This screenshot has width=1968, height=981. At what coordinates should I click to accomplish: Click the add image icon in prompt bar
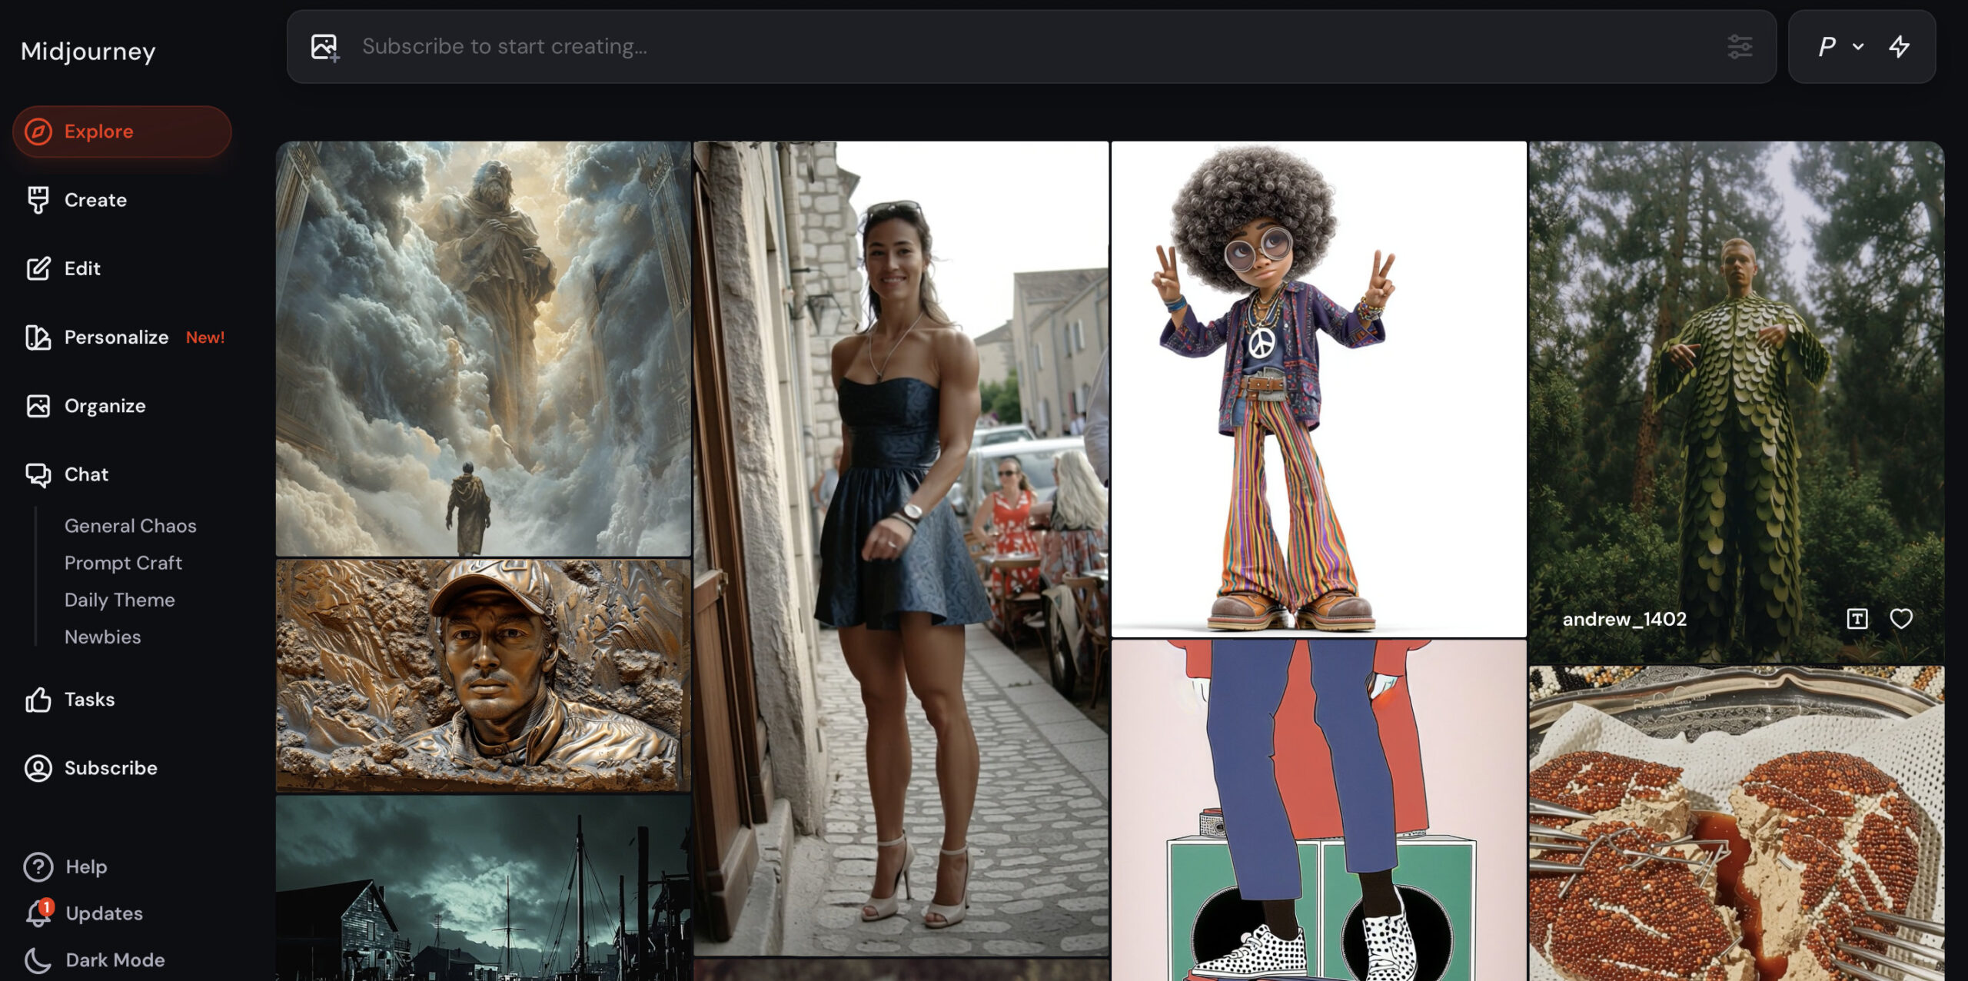324,47
